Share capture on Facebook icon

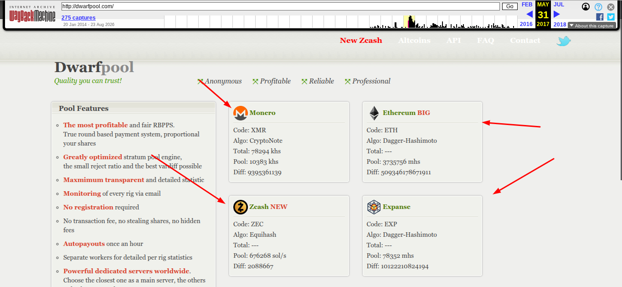coord(600,17)
